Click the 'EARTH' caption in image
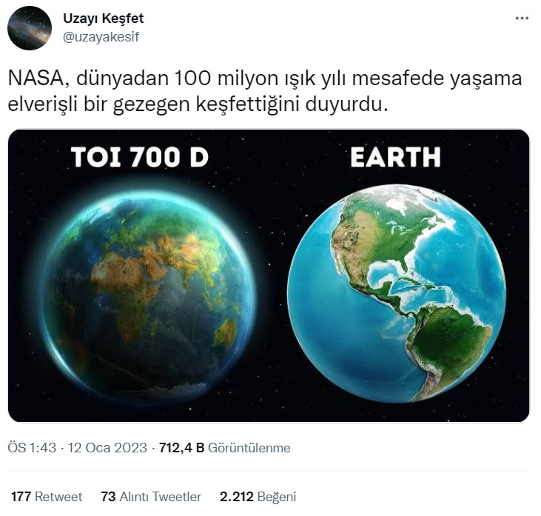Image resolution: width=541 pixels, height=516 pixels. [395, 157]
